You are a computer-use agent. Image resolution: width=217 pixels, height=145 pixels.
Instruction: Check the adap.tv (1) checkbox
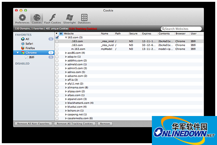pos(57,57)
